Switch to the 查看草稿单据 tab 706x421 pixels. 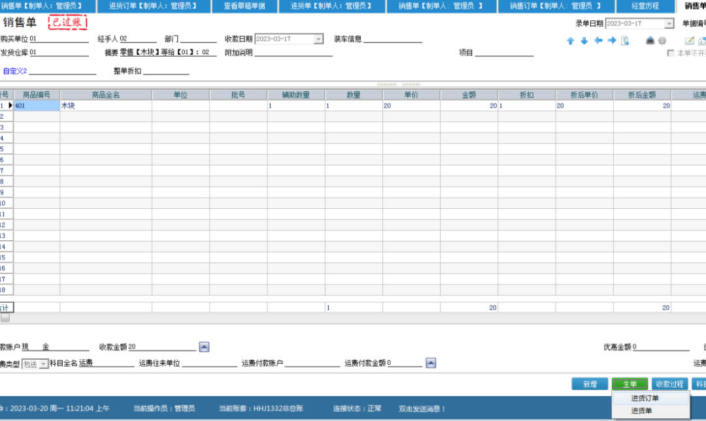pos(244,6)
